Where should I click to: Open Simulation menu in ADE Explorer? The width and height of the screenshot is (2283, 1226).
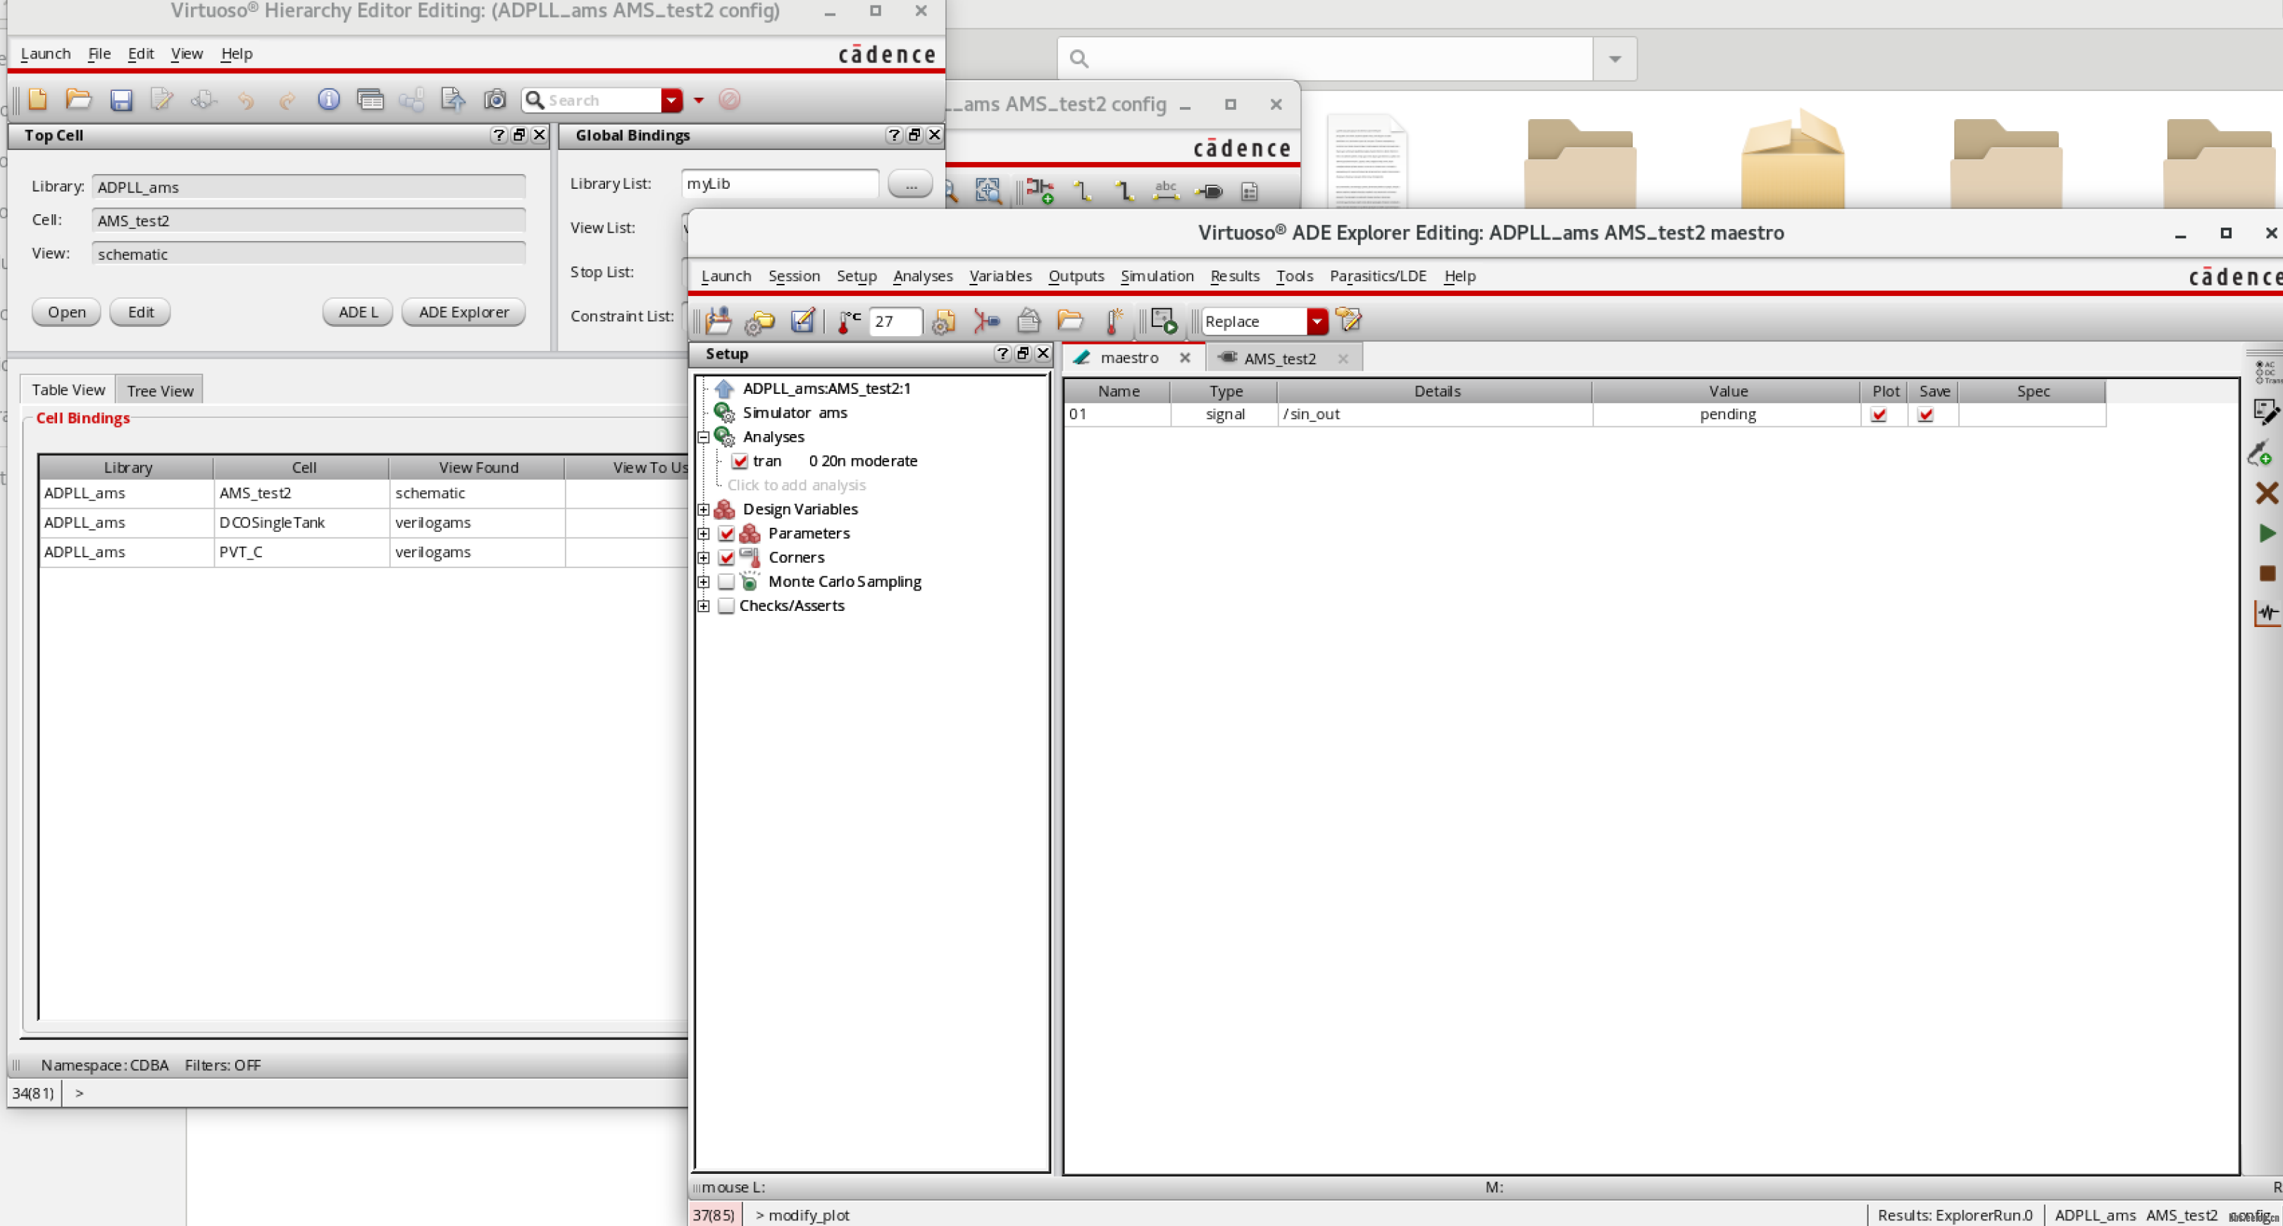tap(1157, 275)
